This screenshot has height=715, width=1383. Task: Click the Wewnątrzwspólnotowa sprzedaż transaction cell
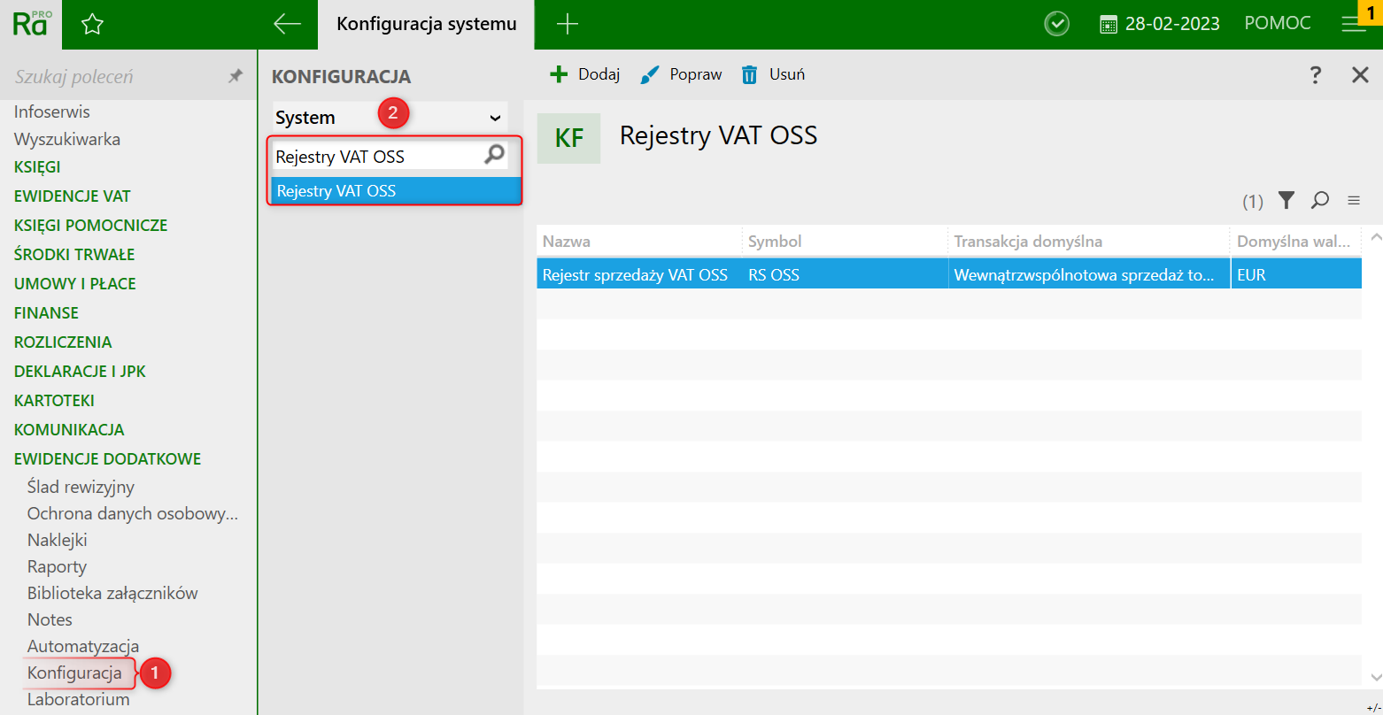click(1089, 274)
